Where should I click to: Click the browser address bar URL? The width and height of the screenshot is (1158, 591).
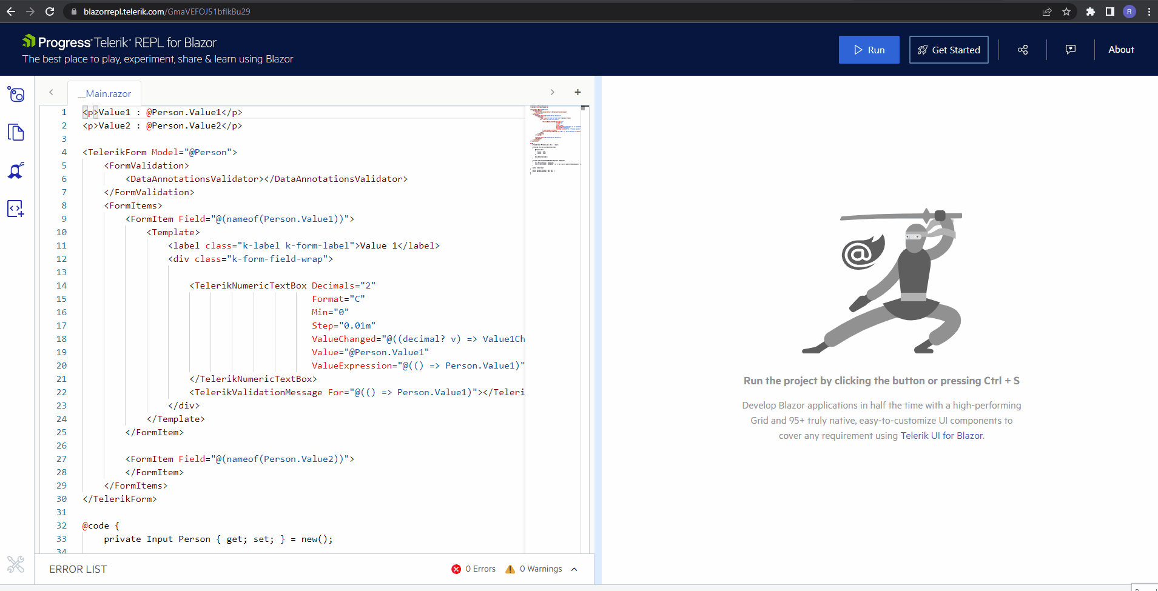pyautogui.click(x=167, y=12)
